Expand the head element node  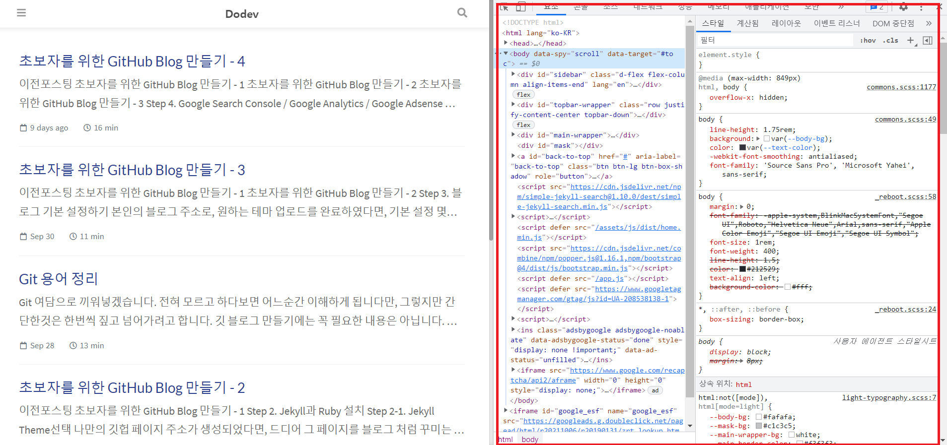506,43
